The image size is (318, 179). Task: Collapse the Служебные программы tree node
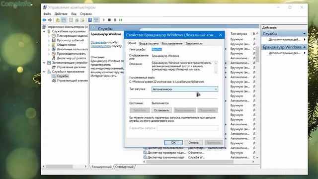tap(44, 31)
